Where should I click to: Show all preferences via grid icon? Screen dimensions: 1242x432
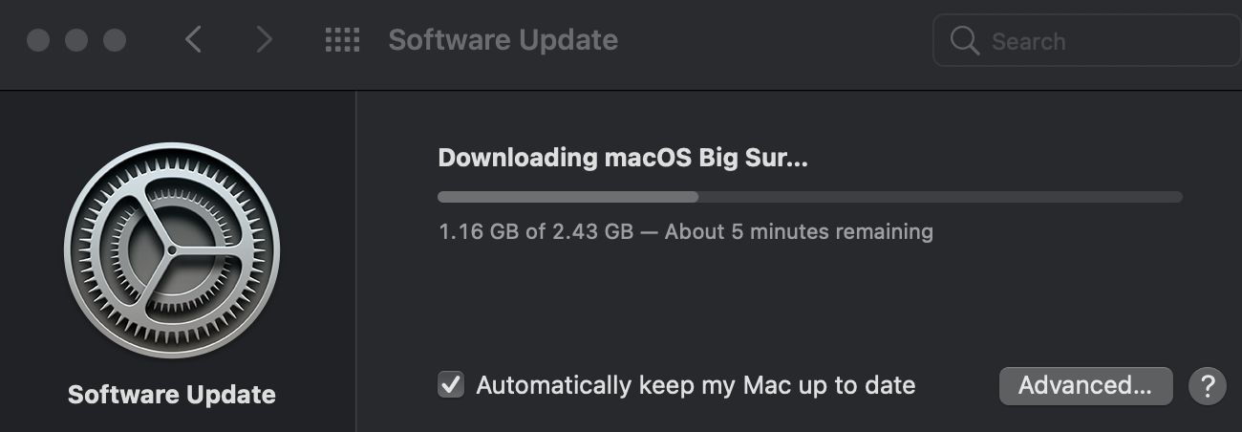pos(342,40)
